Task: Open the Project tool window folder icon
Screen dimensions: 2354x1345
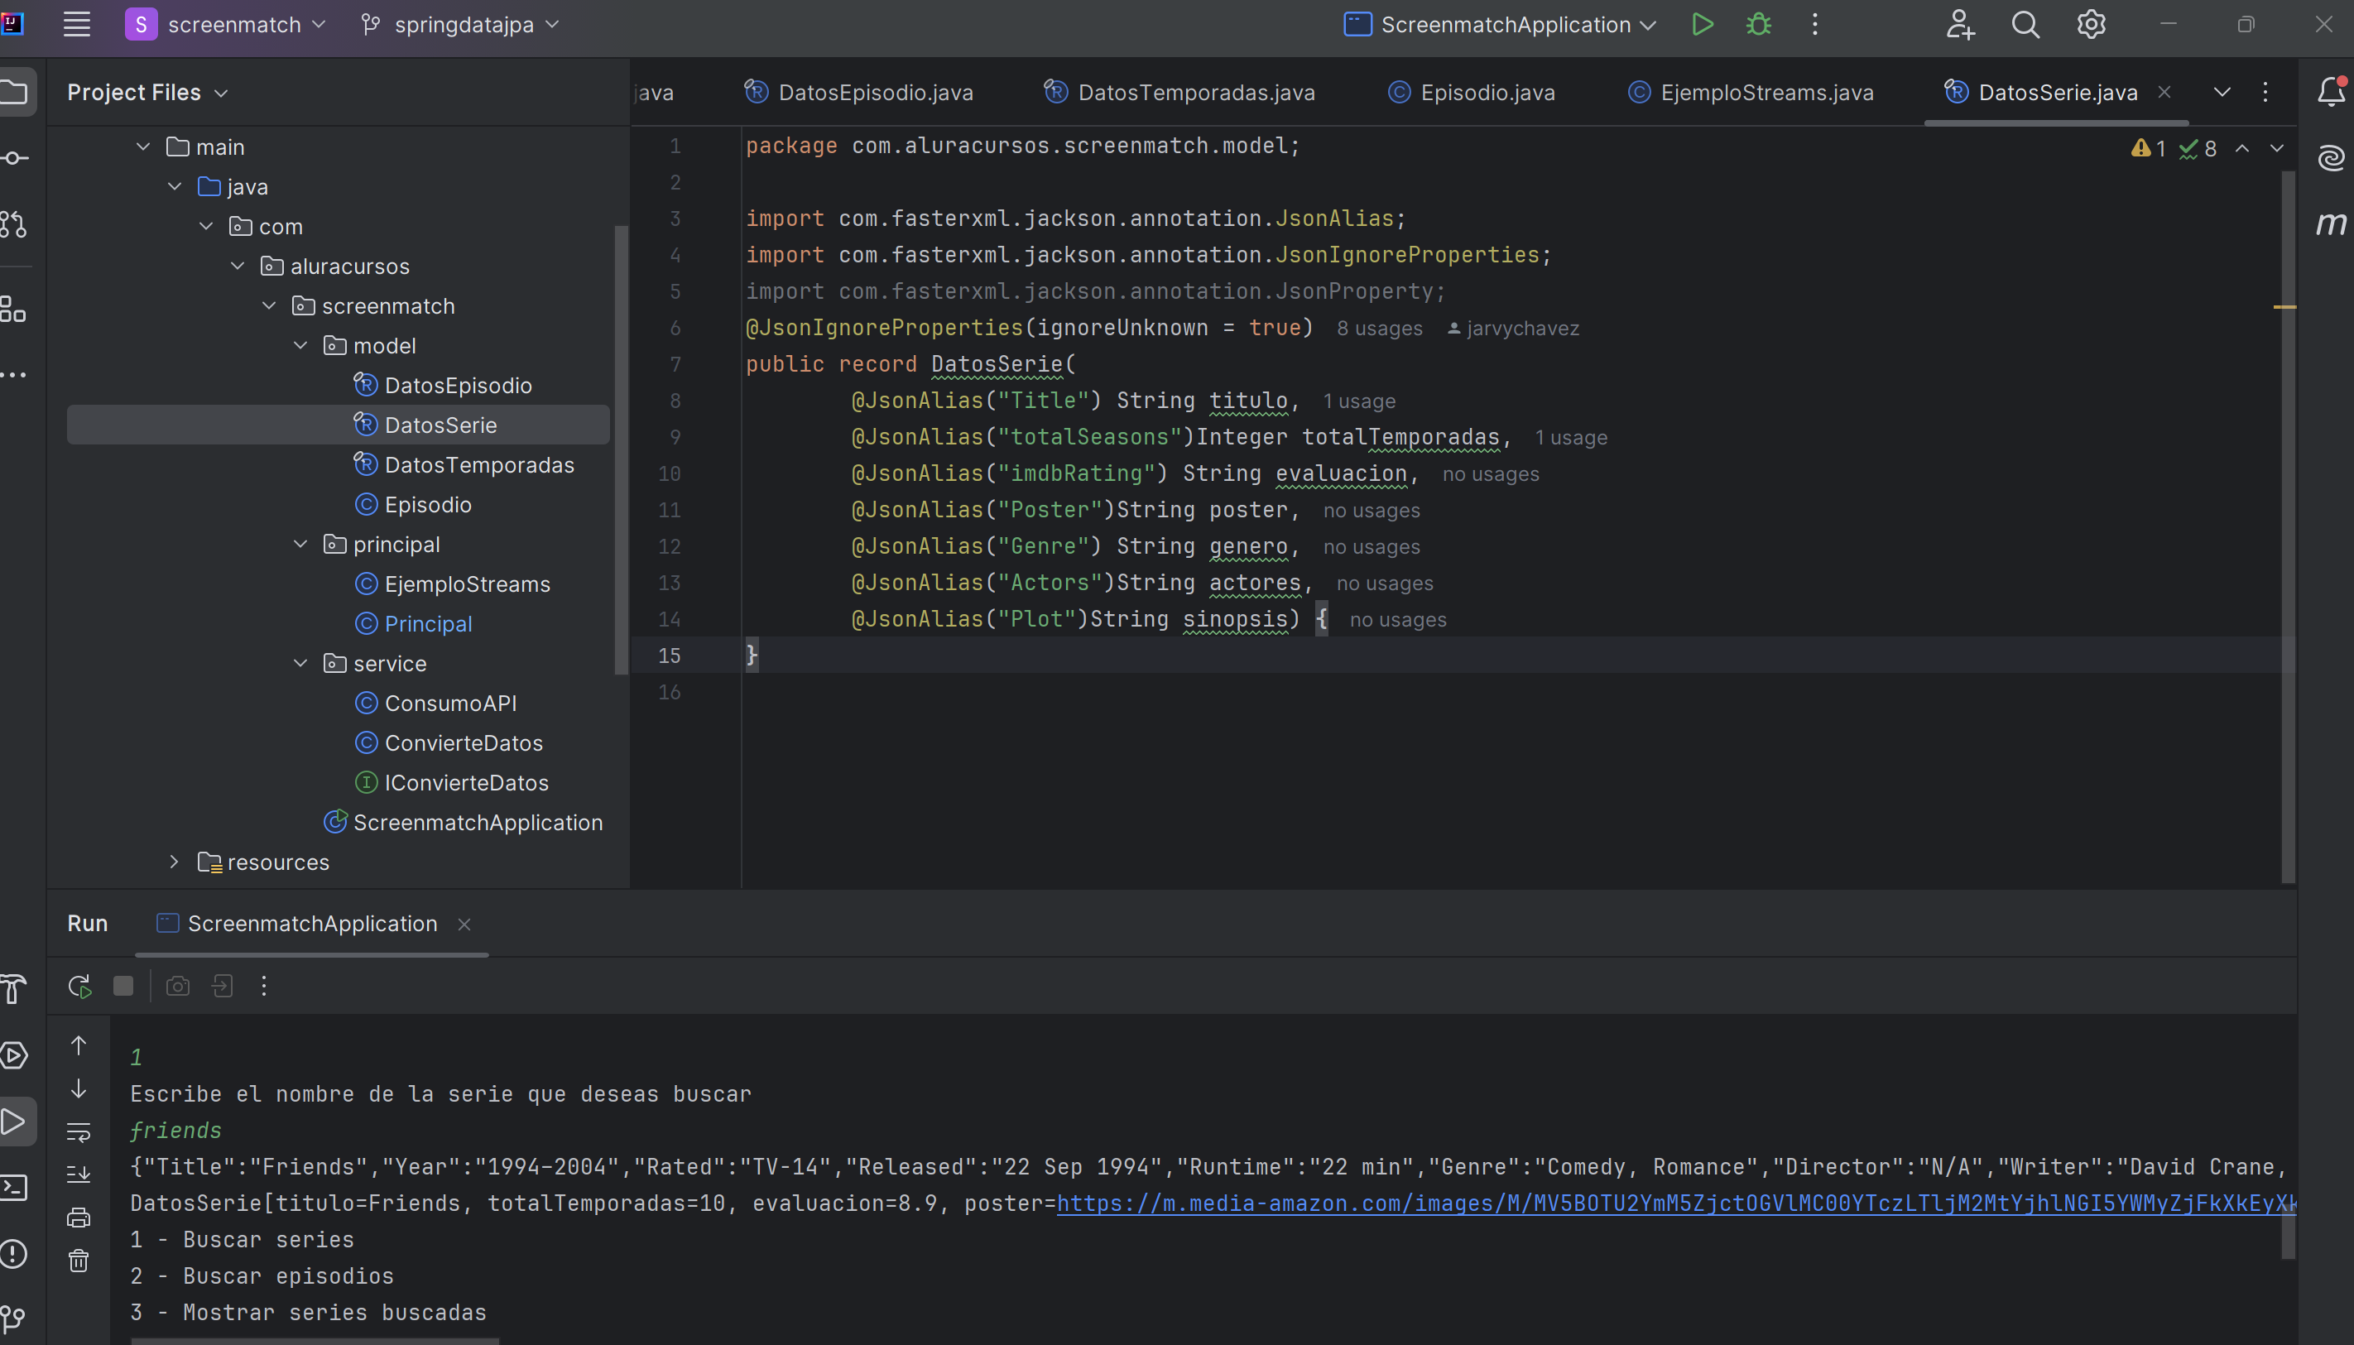Action: pos(15,91)
